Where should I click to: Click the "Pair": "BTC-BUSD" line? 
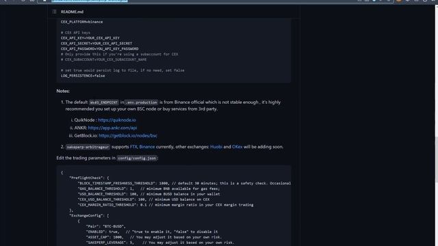pos(106,226)
